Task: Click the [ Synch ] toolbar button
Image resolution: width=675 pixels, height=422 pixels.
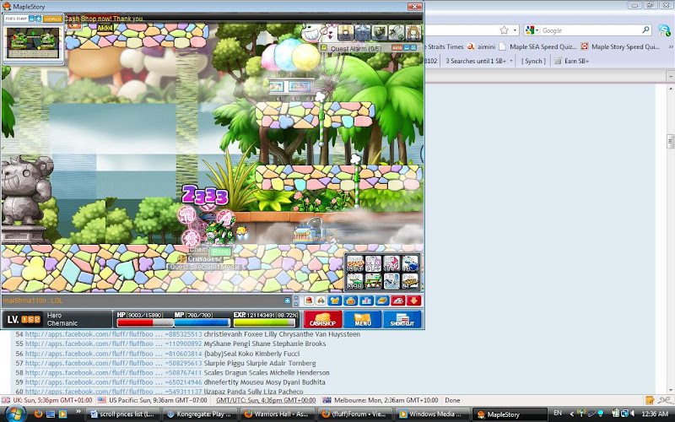Action: point(533,61)
